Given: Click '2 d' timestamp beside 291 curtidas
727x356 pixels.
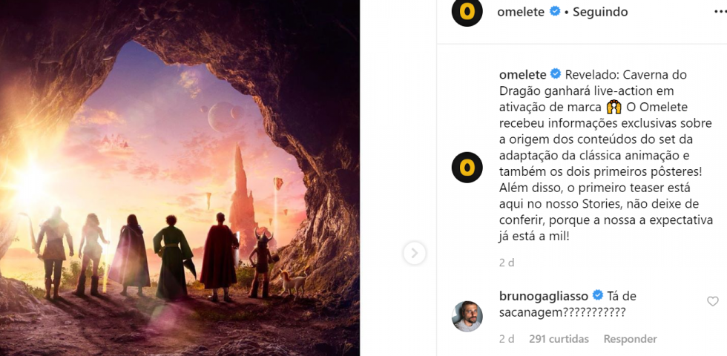Looking at the screenshot, I should (507, 340).
